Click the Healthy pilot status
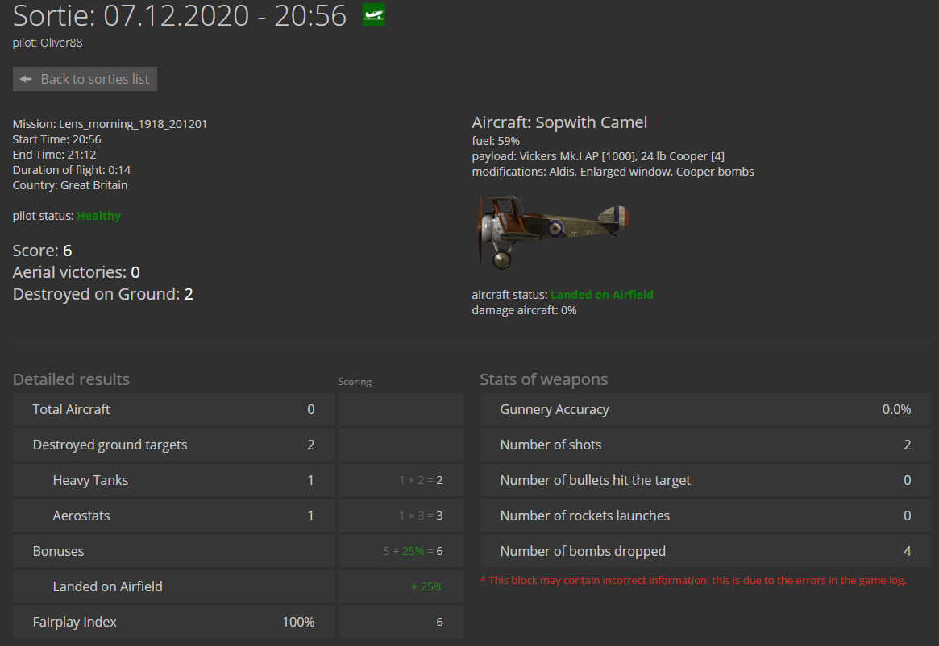The height and width of the screenshot is (646, 939). (x=99, y=216)
